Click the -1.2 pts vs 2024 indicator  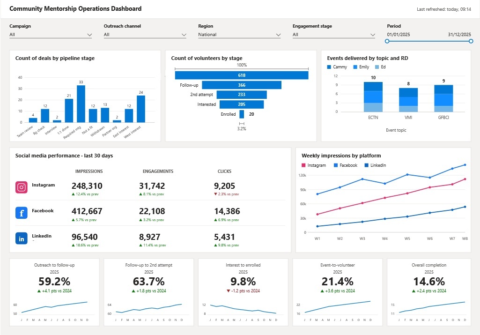click(x=243, y=291)
